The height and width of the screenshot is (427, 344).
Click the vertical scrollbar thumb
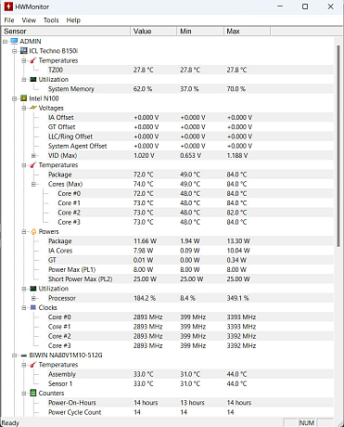point(338,146)
